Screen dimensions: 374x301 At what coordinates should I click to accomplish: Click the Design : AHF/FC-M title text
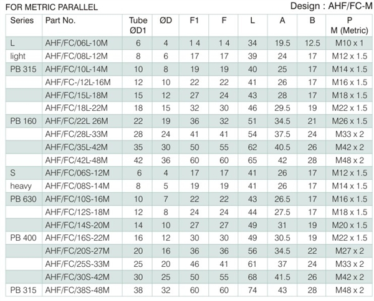point(332,6)
